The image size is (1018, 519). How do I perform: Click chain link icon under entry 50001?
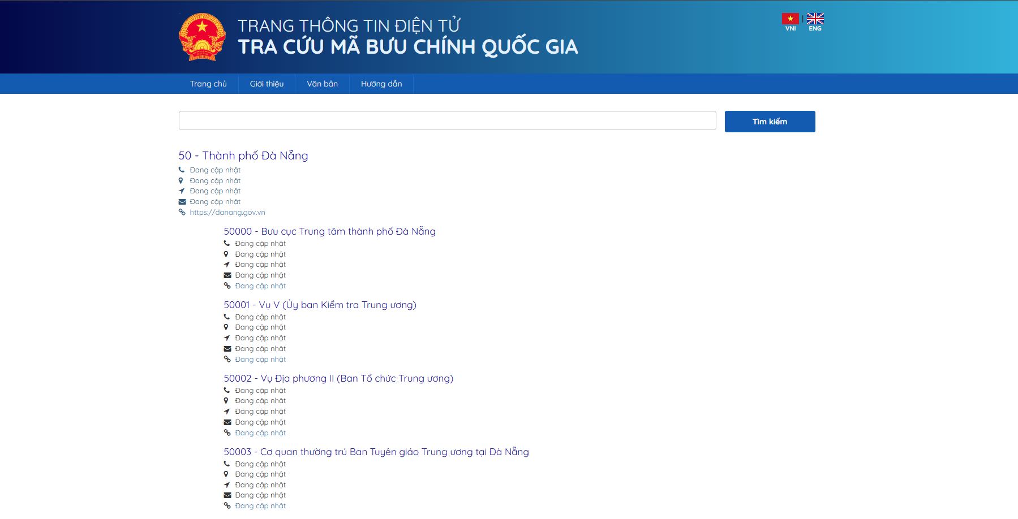[x=227, y=359]
